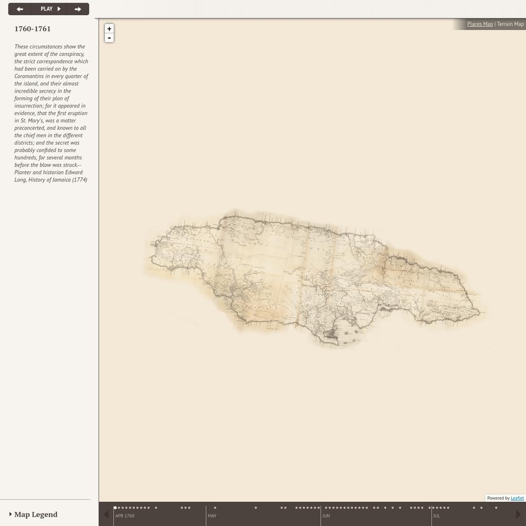Image resolution: width=526 pixels, height=526 pixels.
Task: Zoom out of the map with minus
Action: pos(109,38)
